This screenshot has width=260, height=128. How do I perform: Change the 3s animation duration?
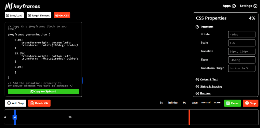(161, 103)
